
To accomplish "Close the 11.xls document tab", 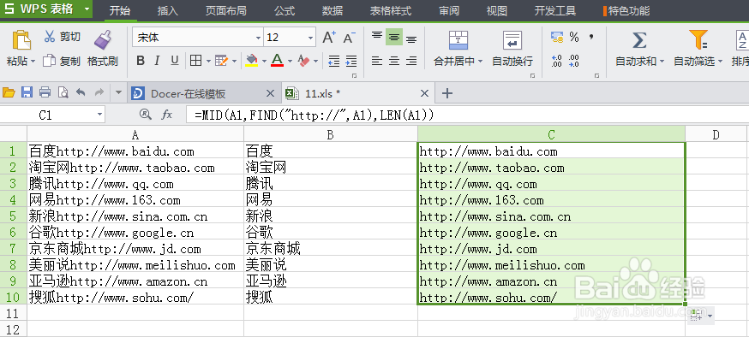I will click(425, 93).
